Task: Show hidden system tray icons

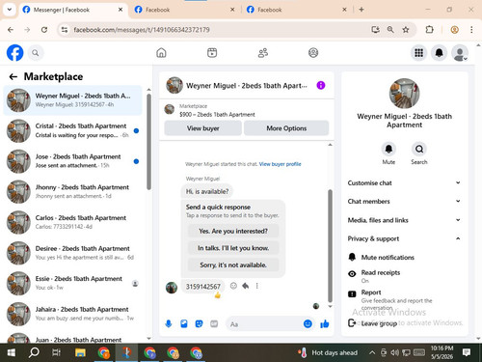Action: pos(372,352)
